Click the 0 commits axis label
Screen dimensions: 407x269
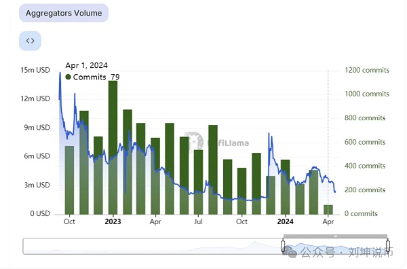click(x=361, y=214)
